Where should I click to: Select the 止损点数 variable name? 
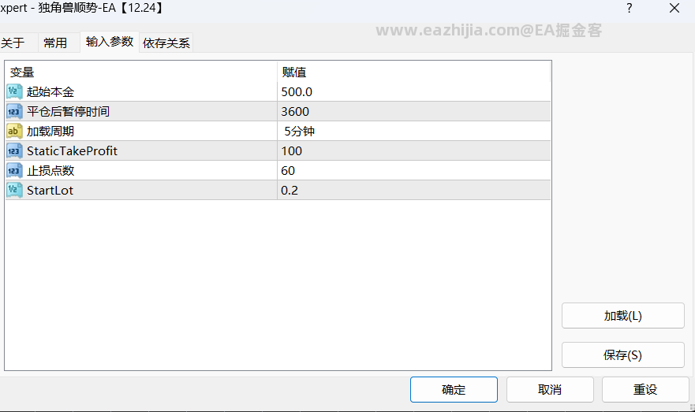click(x=50, y=171)
